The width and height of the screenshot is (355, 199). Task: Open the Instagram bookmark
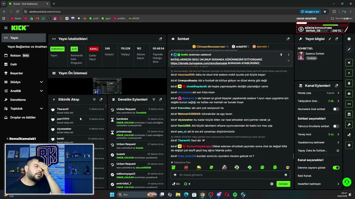[x=55, y=19]
